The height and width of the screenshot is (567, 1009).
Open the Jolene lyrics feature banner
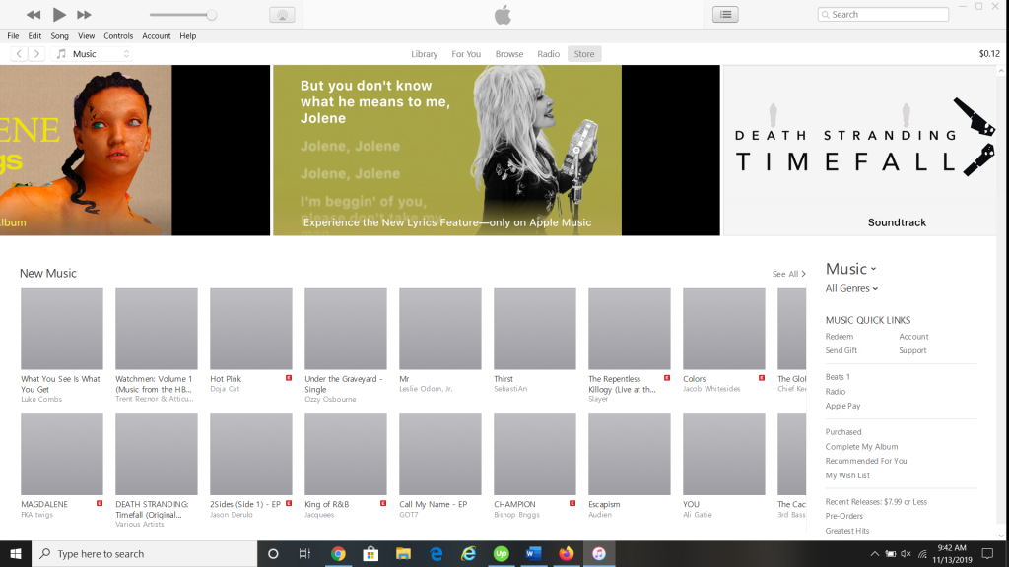(497, 150)
